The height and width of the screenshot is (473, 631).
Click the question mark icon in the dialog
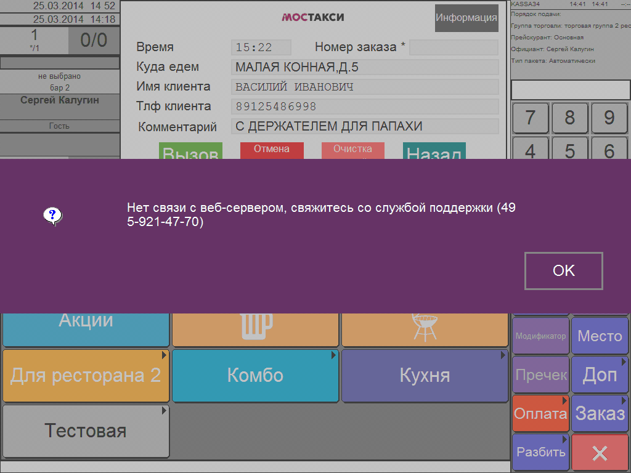[53, 216]
